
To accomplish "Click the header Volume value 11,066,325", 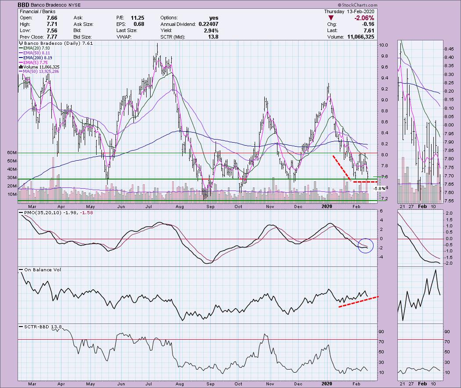I will pos(361,37).
